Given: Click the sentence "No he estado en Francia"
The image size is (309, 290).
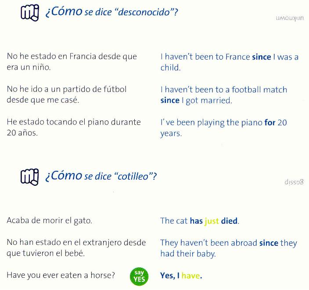Looking at the screenshot, I should pyautogui.click(x=72, y=62).
